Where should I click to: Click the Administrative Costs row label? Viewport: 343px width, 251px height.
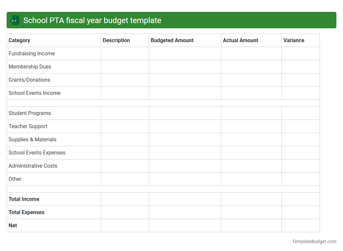(33, 166)
